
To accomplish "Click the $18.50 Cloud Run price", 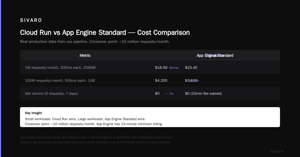I will (161, 68).
